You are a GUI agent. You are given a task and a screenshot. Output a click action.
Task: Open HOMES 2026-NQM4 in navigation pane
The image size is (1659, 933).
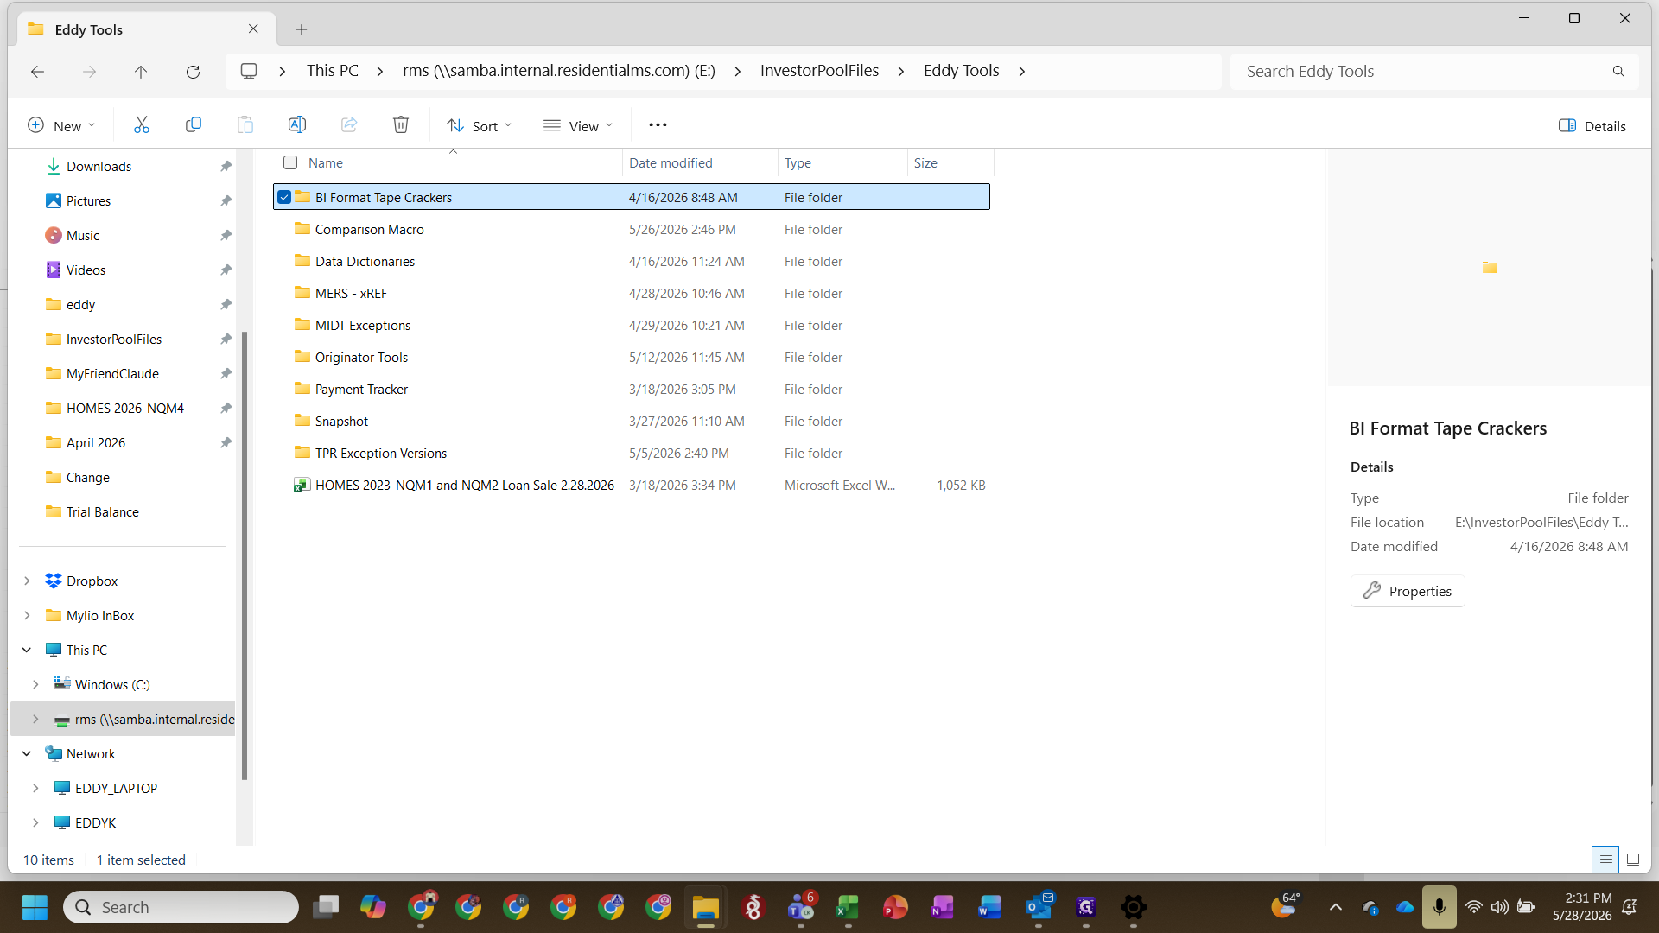coord(124,408)
